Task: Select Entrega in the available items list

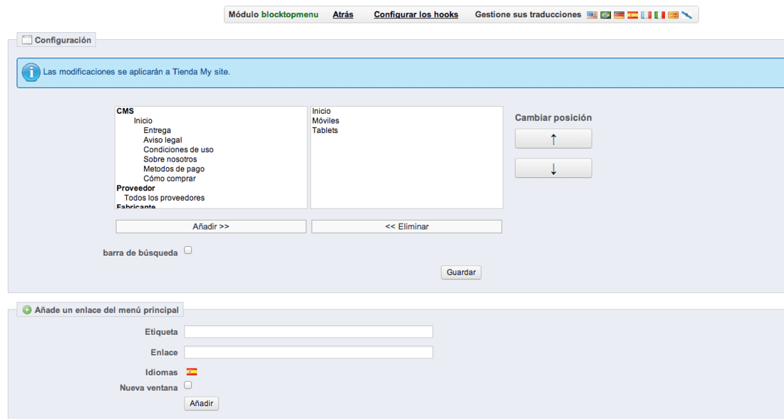Action: [157, 130]
